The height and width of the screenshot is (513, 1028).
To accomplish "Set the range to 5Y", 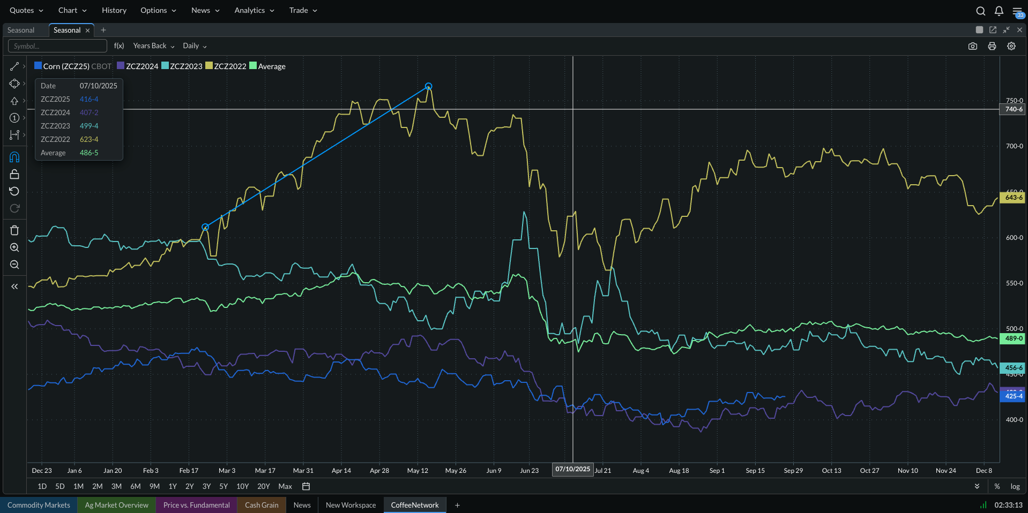I will (x=224, y=486).
